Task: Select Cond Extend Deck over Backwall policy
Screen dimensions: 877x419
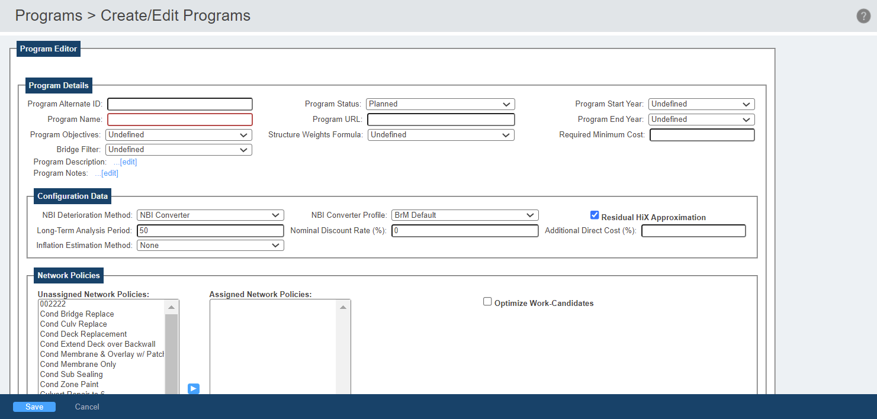Action: pos(101,344)
